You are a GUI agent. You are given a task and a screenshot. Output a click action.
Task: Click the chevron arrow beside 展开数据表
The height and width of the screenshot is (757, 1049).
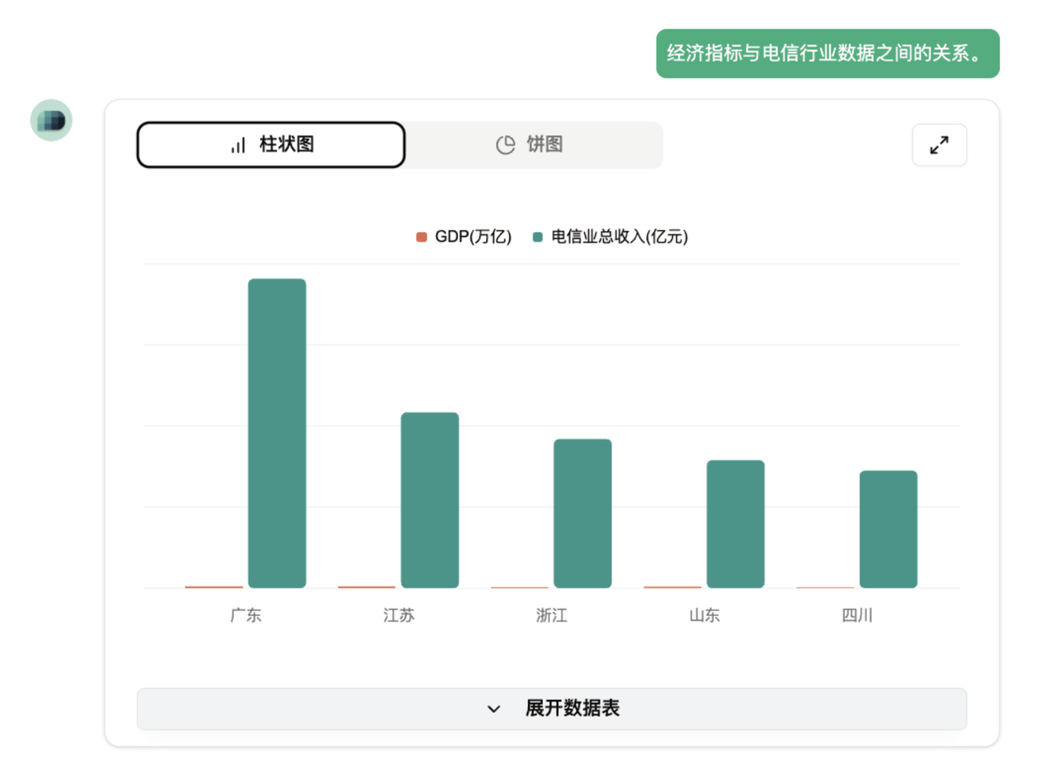click(493, 709)
